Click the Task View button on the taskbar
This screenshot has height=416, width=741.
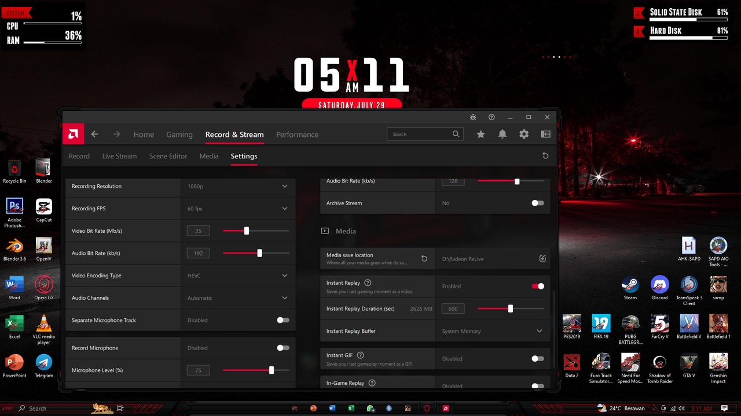[x=120, y=408]
